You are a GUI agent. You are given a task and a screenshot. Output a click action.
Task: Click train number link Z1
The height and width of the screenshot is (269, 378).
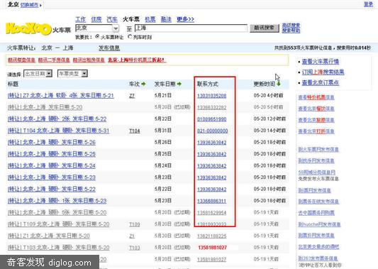132,236
